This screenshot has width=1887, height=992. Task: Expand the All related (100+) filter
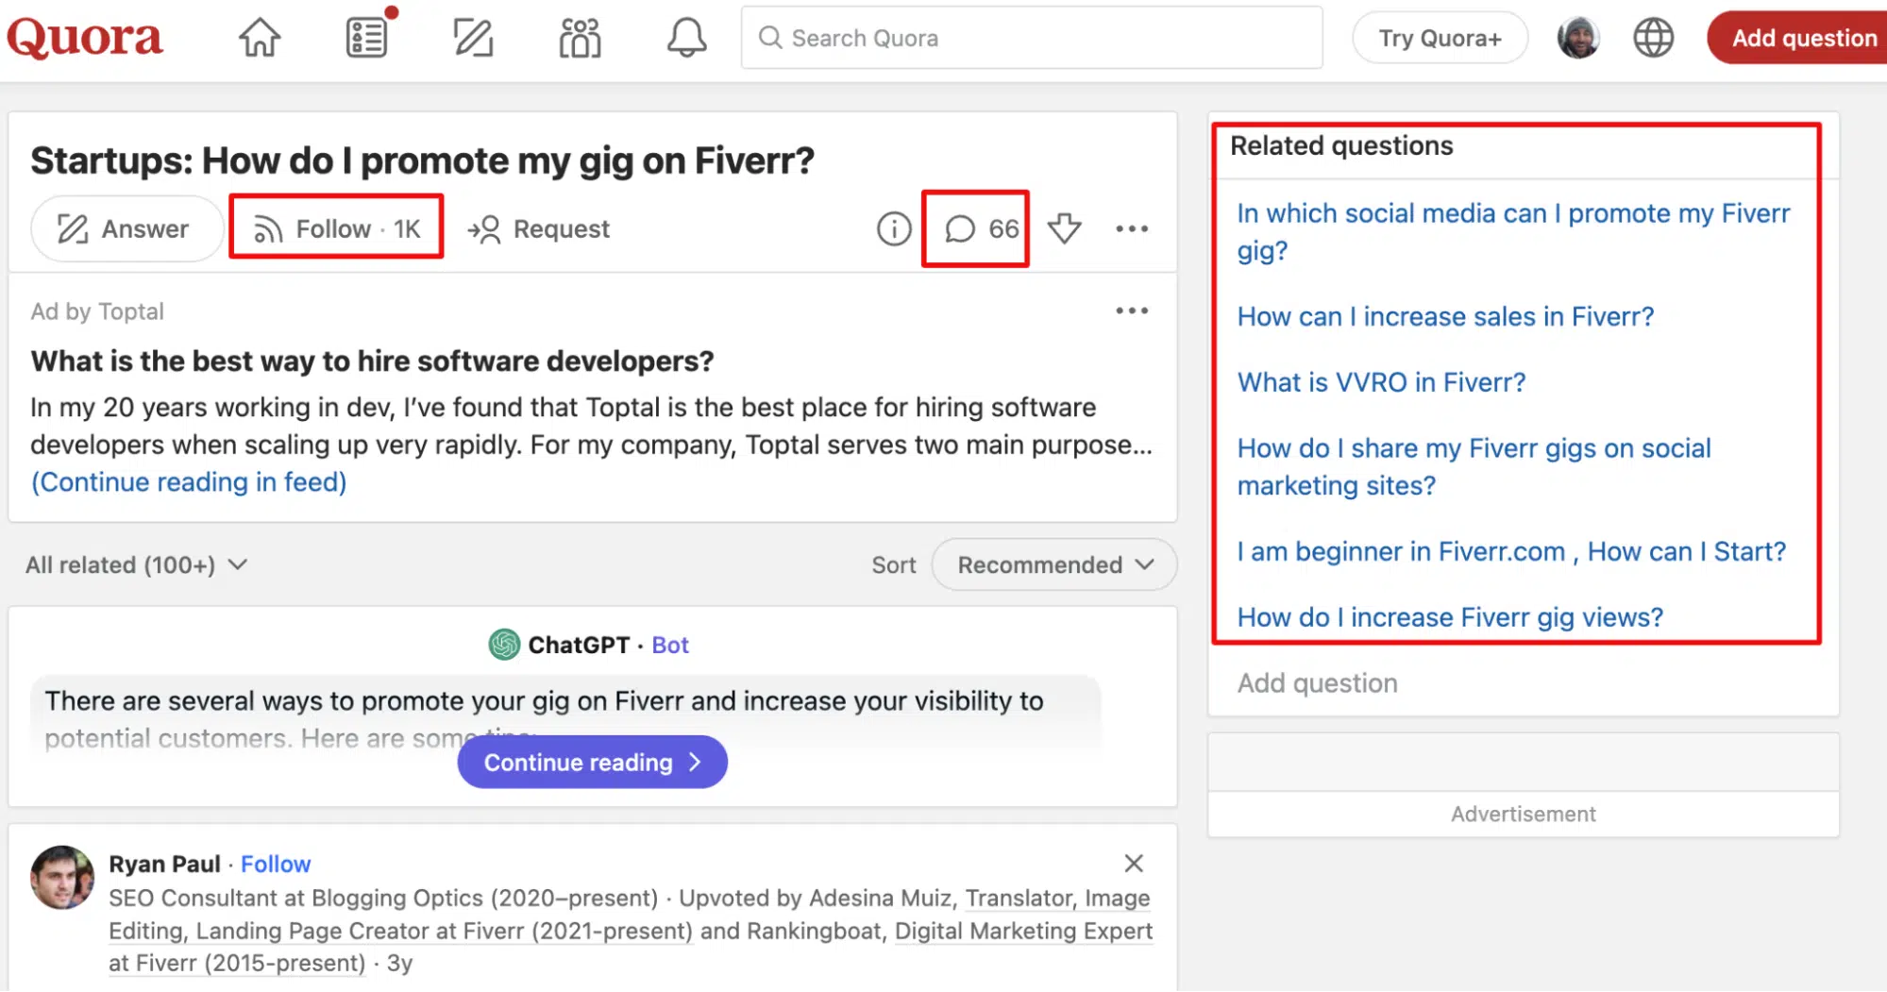137,564
